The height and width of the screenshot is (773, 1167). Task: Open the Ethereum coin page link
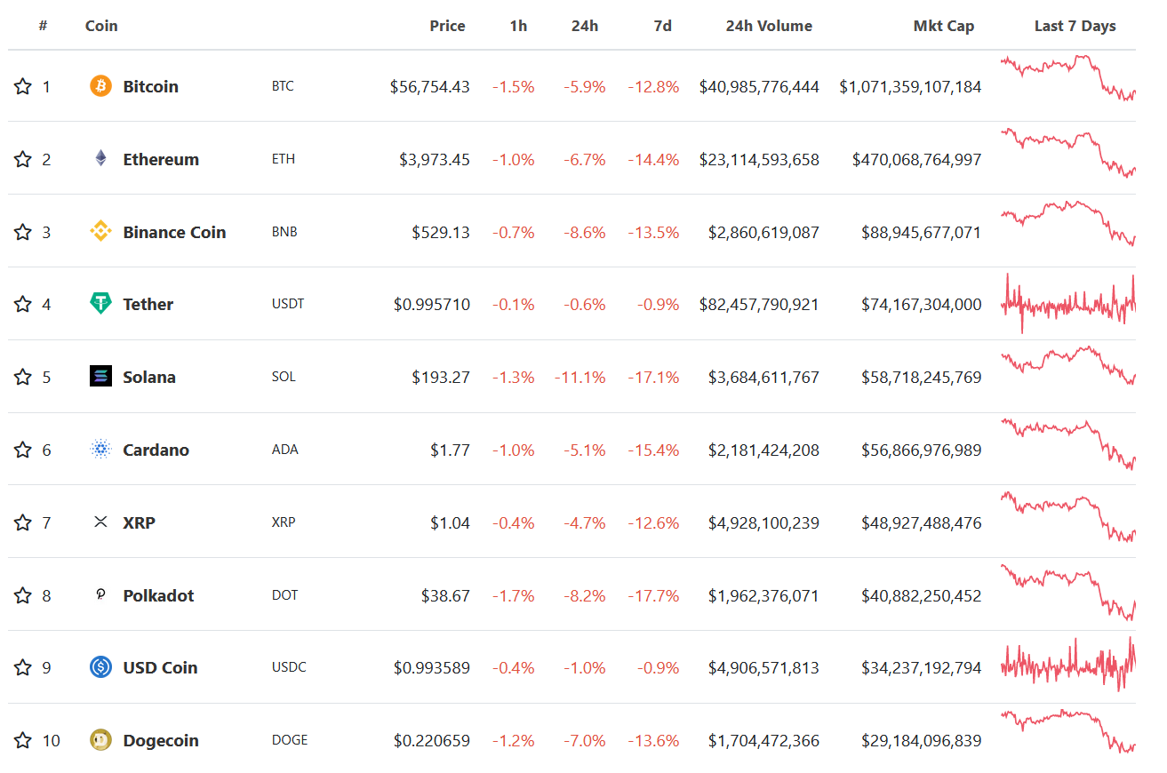coord(161,159)
